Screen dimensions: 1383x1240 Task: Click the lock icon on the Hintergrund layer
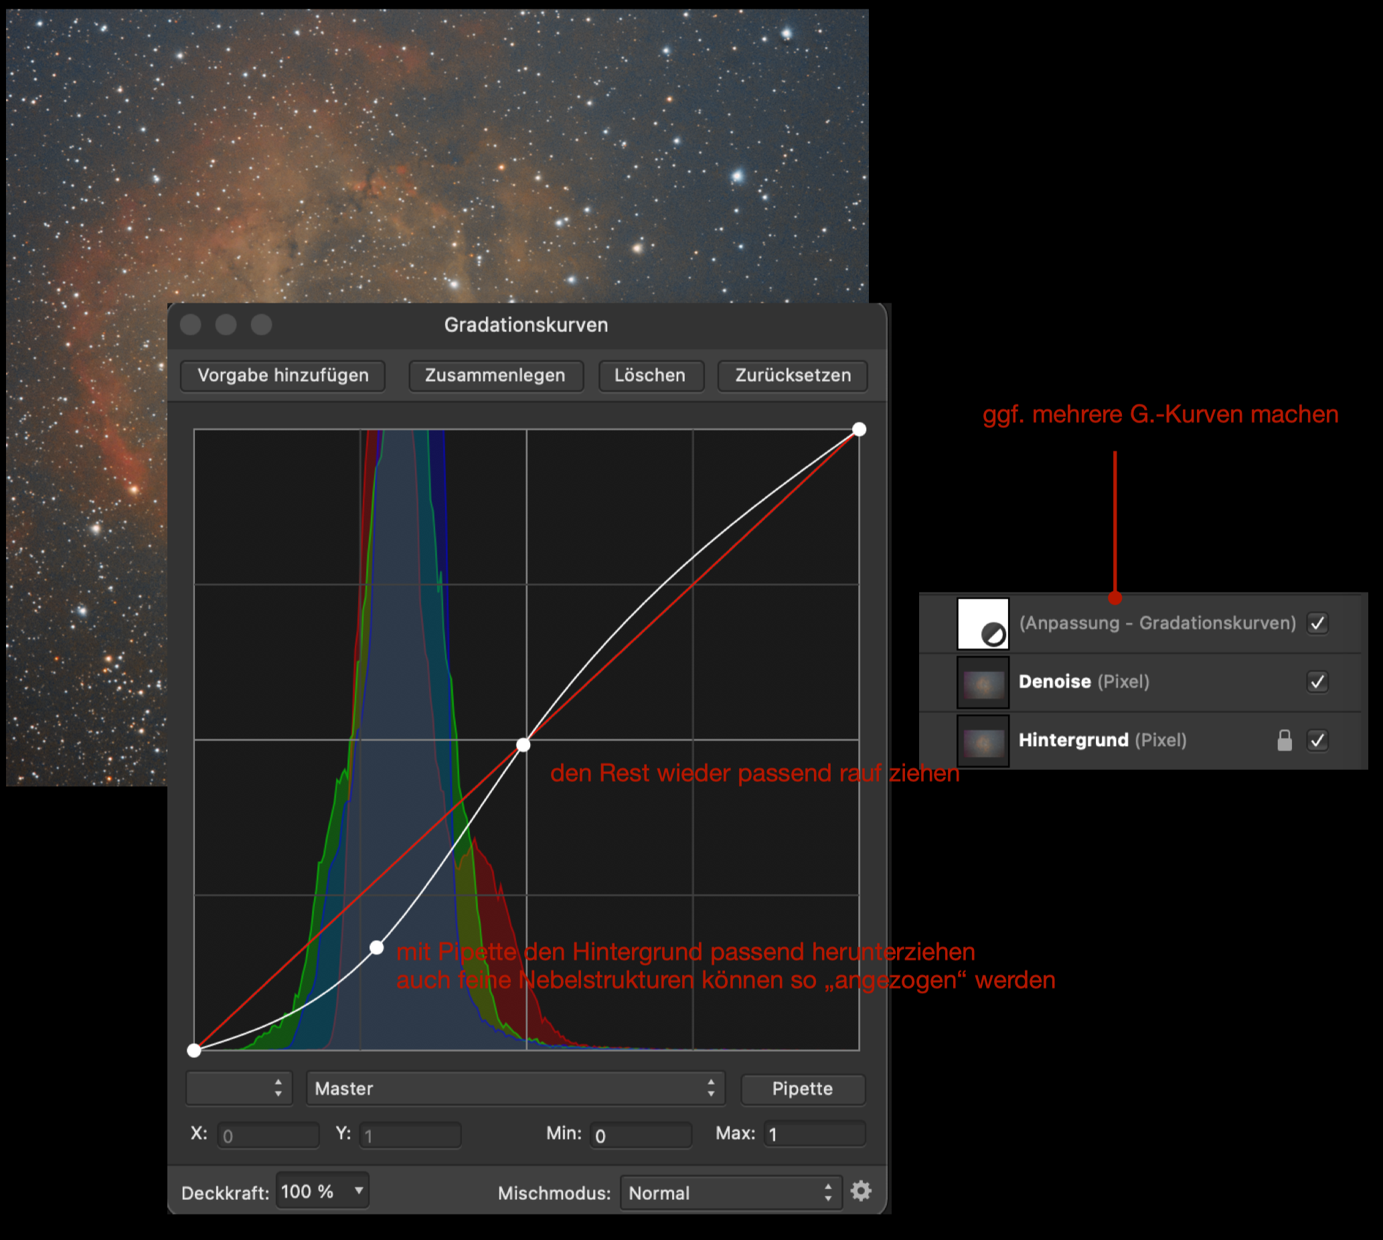1284,740
